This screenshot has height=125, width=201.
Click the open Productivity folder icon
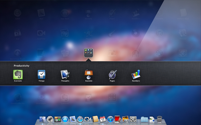(x=89, y=53)
